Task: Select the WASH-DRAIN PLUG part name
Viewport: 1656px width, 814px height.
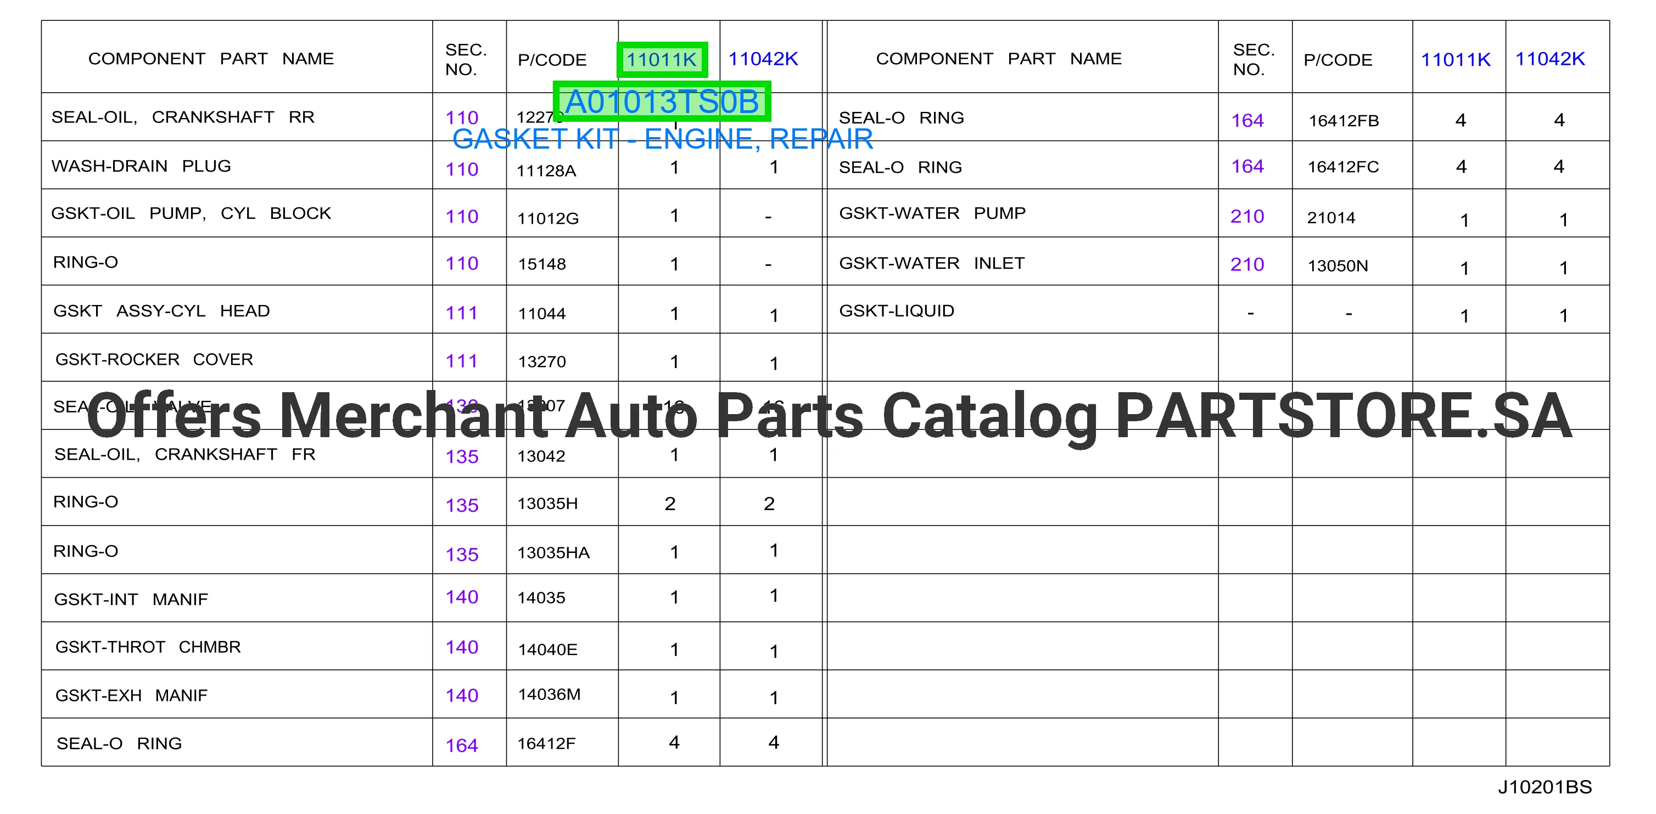Action: 141,166
